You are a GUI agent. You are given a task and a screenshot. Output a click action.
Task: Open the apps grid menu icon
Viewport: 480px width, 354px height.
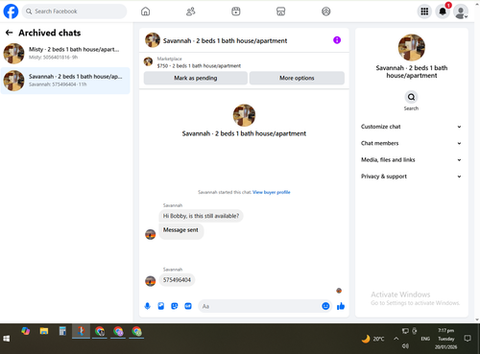pyautogui.click(x=424, y=12)
